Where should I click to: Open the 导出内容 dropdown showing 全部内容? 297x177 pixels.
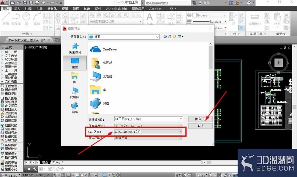(x=148, y=138)
